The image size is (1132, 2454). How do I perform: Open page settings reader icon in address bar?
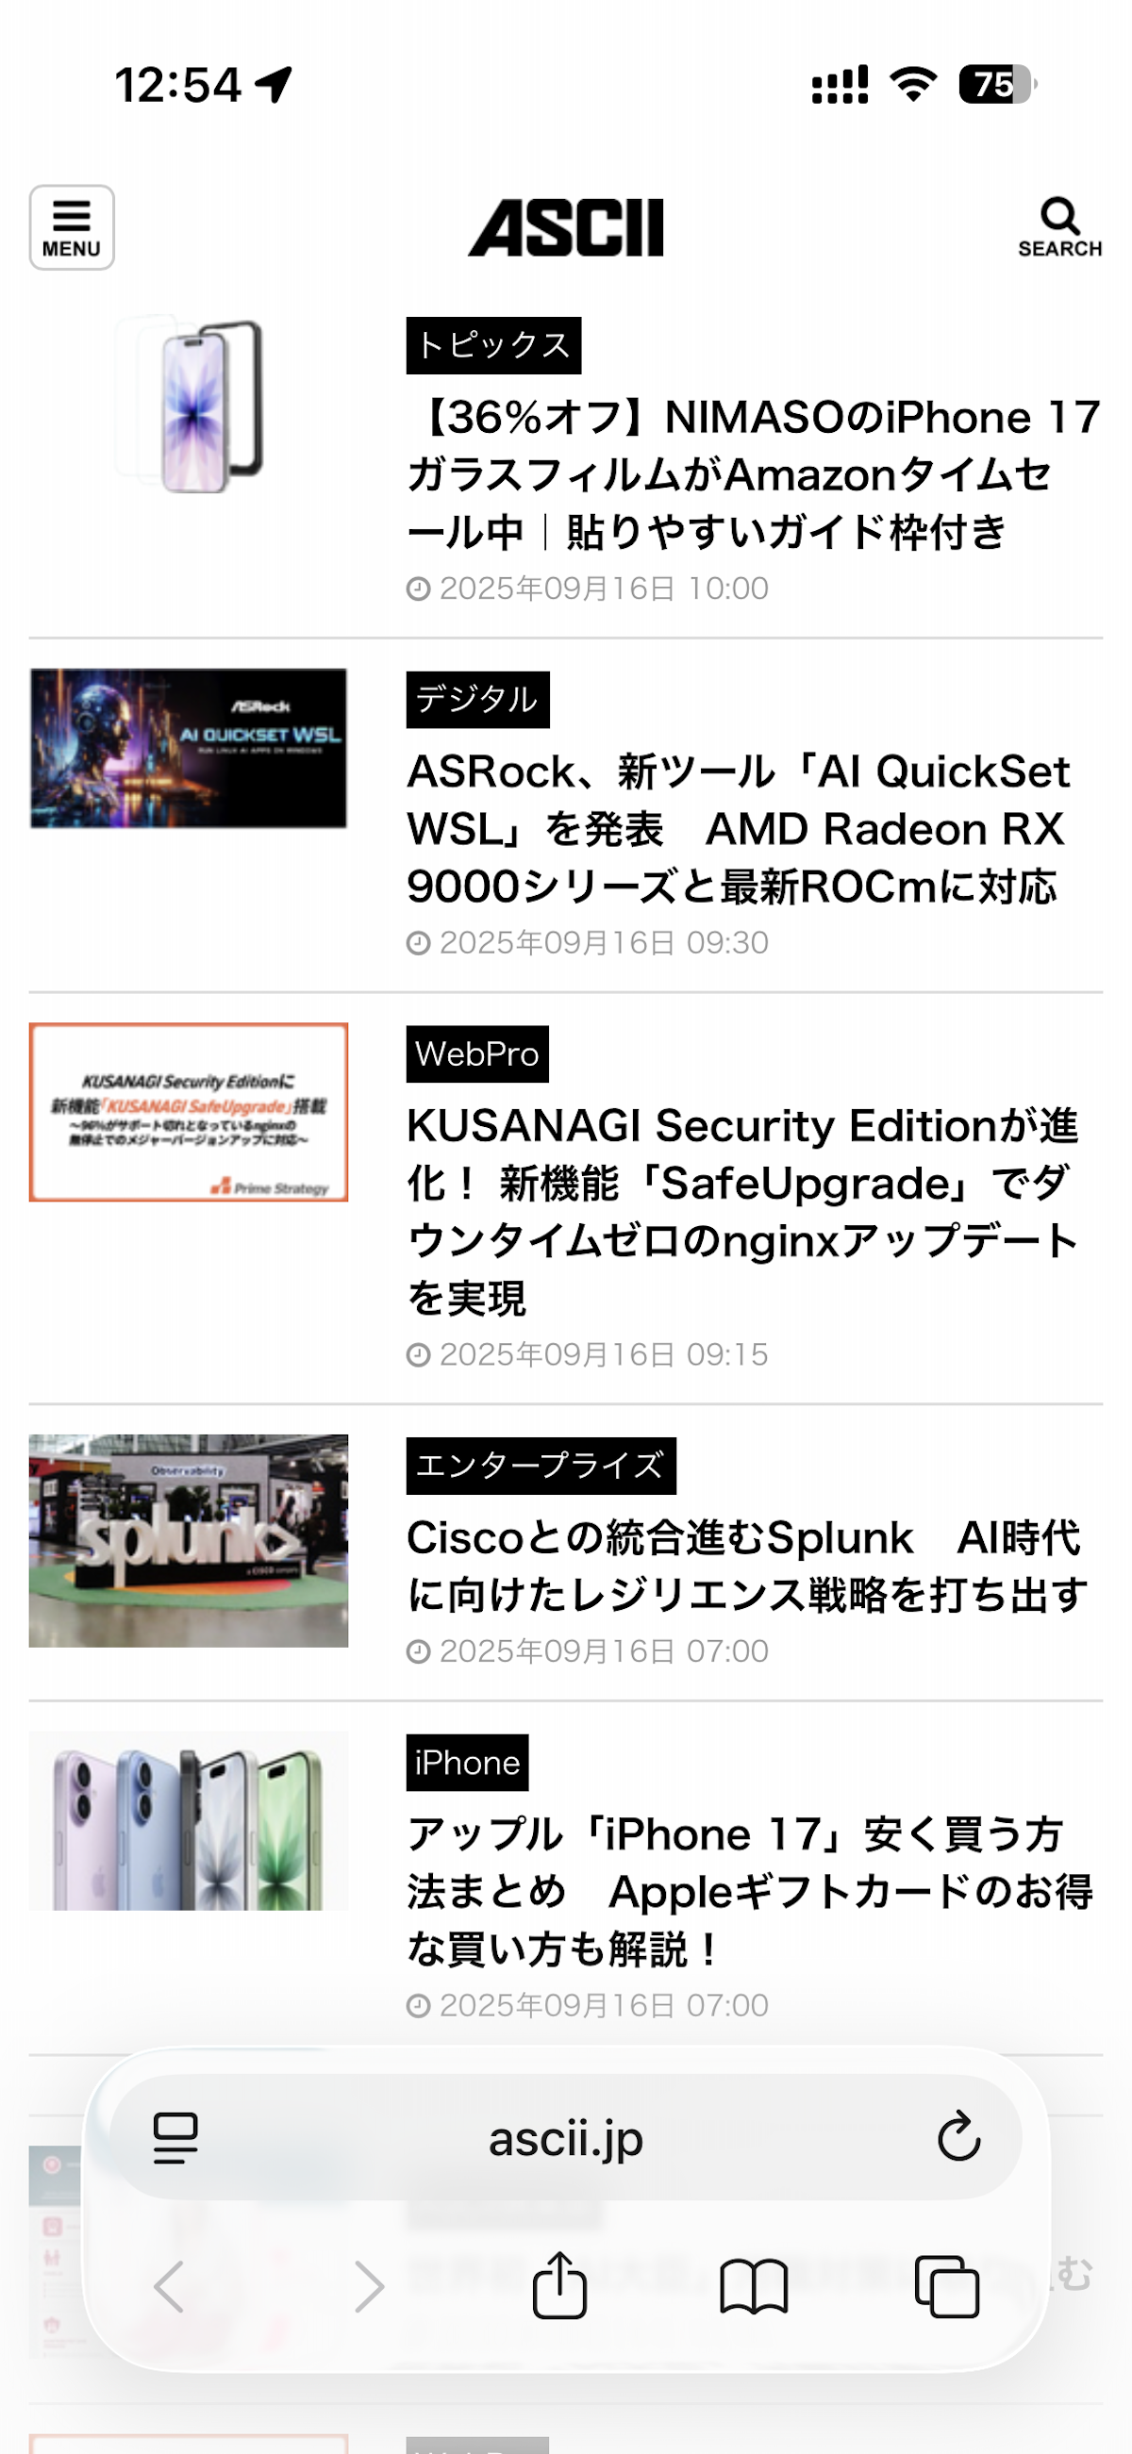(175, 2138)
